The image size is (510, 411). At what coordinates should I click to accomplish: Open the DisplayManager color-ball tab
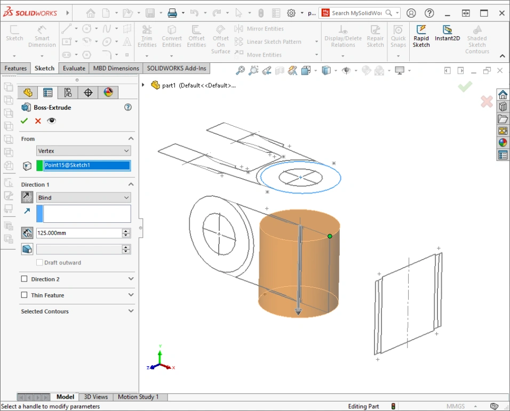point(108,93)
